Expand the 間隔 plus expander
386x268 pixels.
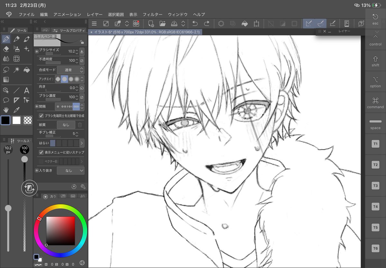[x=37, y=106]
